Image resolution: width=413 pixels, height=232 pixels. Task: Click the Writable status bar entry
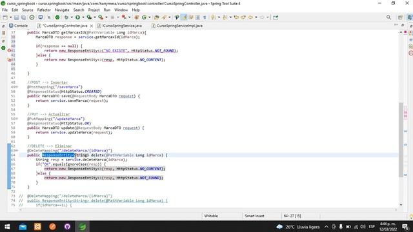(211, 216)
